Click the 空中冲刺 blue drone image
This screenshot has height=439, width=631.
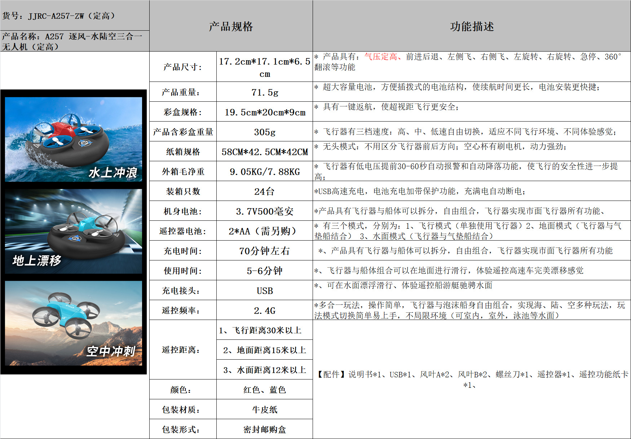(74, 323)
